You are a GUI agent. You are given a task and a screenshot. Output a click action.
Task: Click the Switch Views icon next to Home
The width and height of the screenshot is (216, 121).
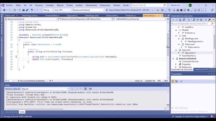pos(184,20)
